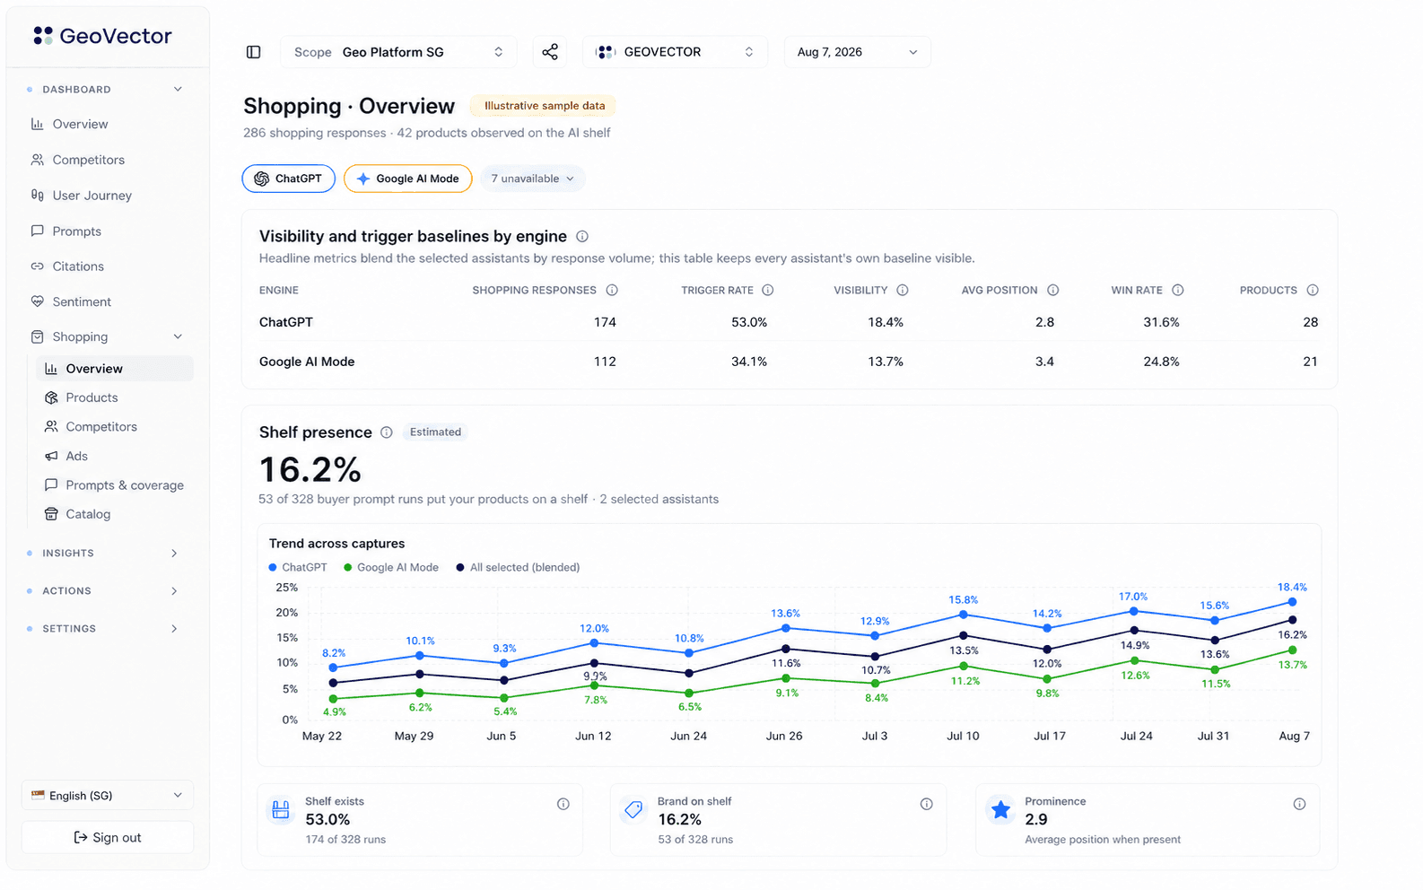This screenshot has width=1423, height=890.
Task: Open the GEOVECTOR brand selector
Action: point(676,52)
